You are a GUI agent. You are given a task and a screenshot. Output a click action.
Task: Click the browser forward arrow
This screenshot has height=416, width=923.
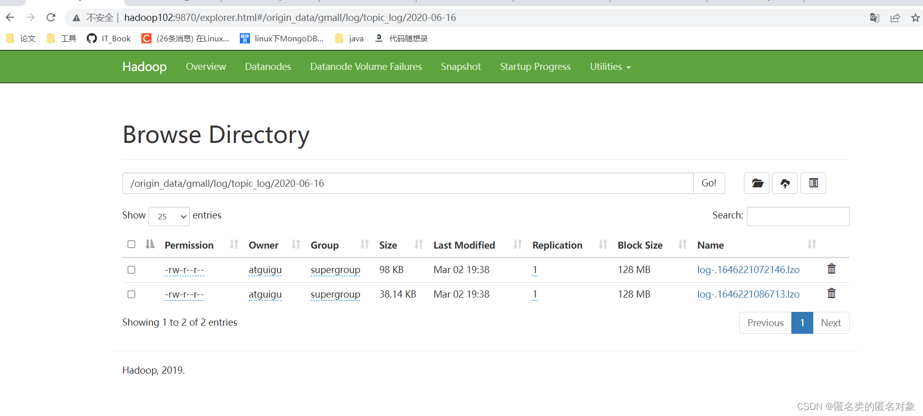pos(31,17)
